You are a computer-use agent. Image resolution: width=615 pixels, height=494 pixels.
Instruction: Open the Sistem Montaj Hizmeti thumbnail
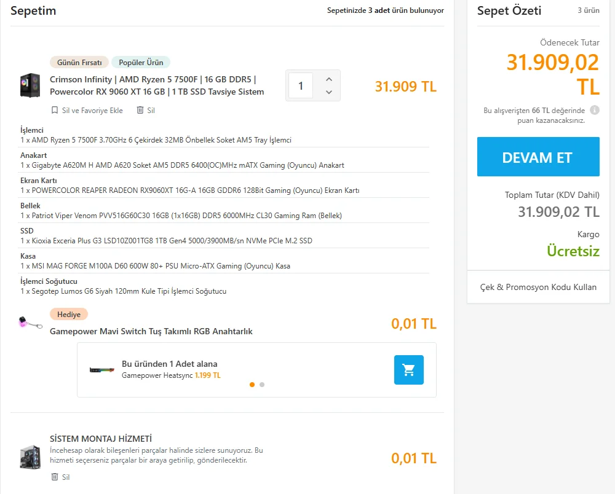pyautogui.click(x=30, y=457)
